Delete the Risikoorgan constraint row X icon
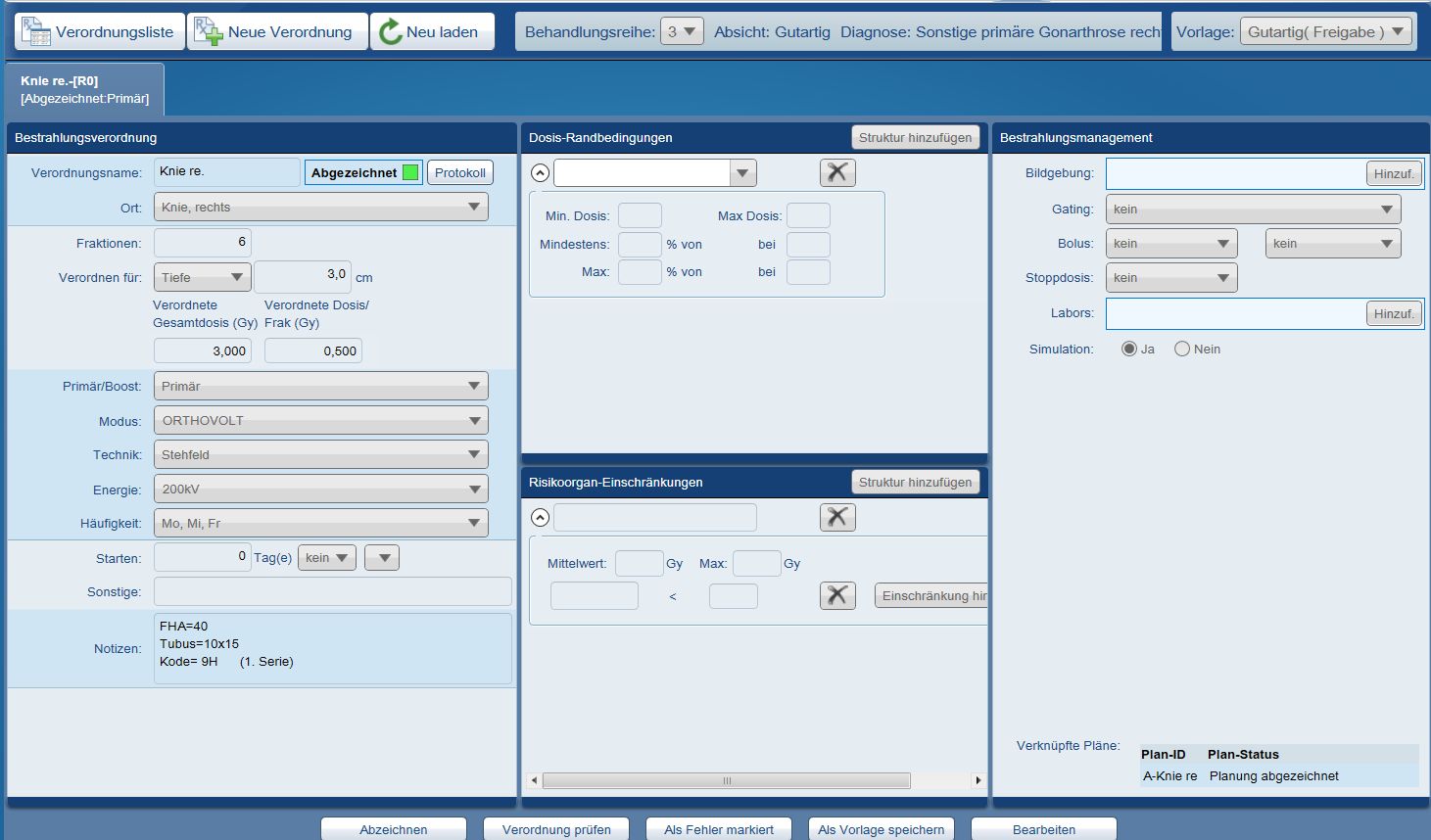1431x840 pixels. 837,596
